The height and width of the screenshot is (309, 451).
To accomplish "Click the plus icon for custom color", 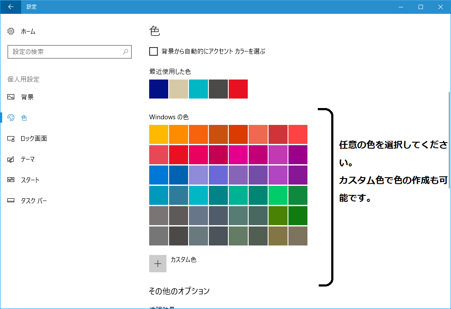I will coord(158,264).
